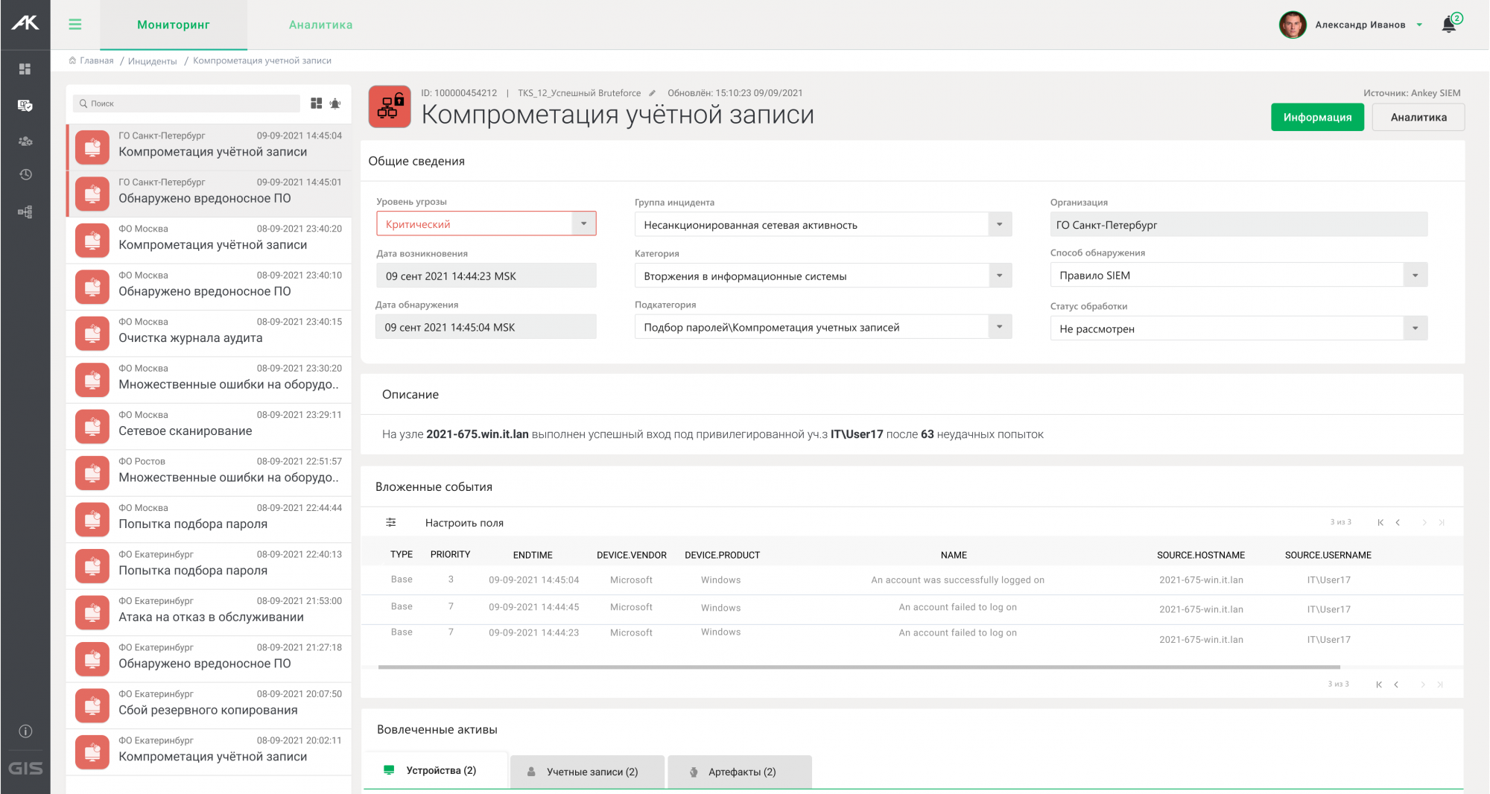
Task: Open the 'Артефакты (2)' tab
Action: [x=741, y=772]
